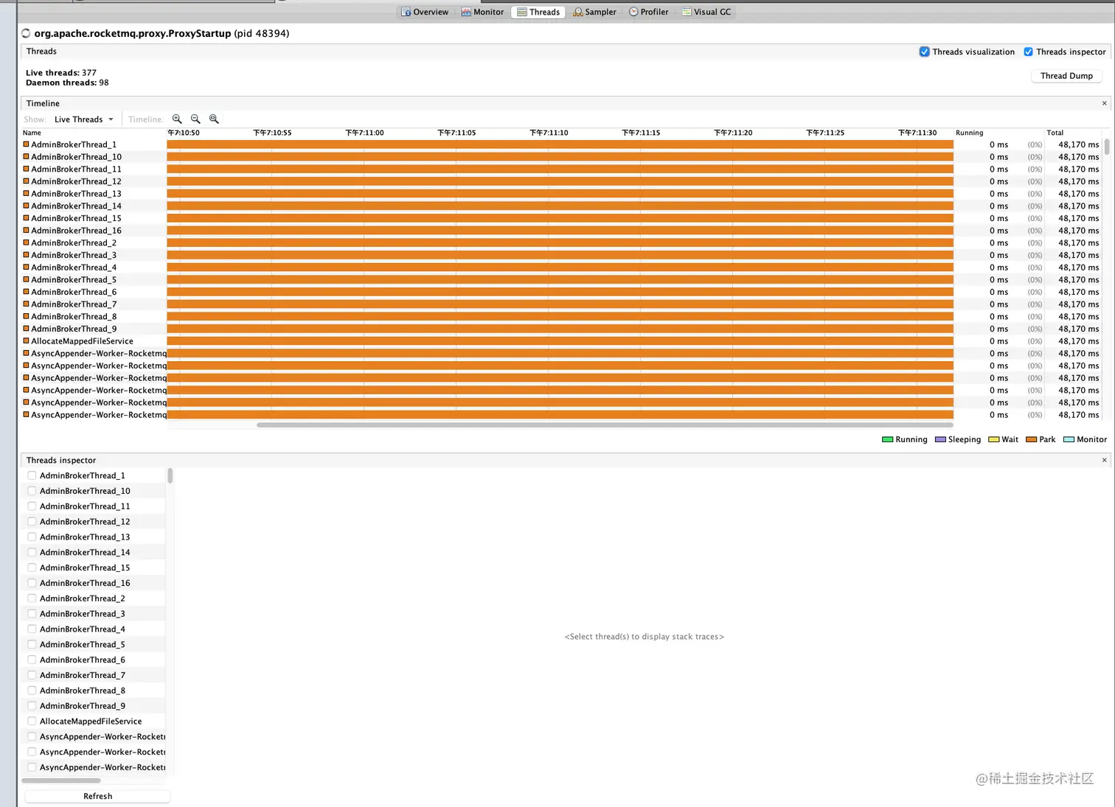Image resolution: width=1115 pixels, height=807 pixels.
Task: Click the Refresh button
Action: pos(97,796)
